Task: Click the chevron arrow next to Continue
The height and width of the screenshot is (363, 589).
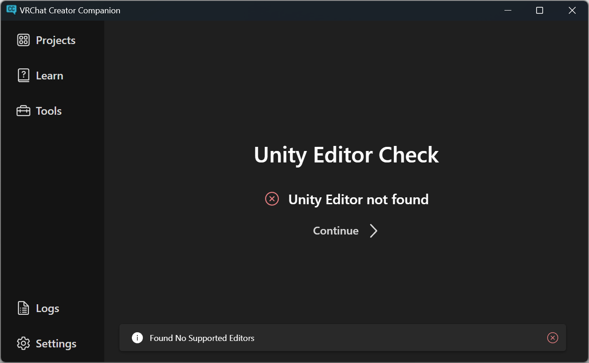Action: 374,231
